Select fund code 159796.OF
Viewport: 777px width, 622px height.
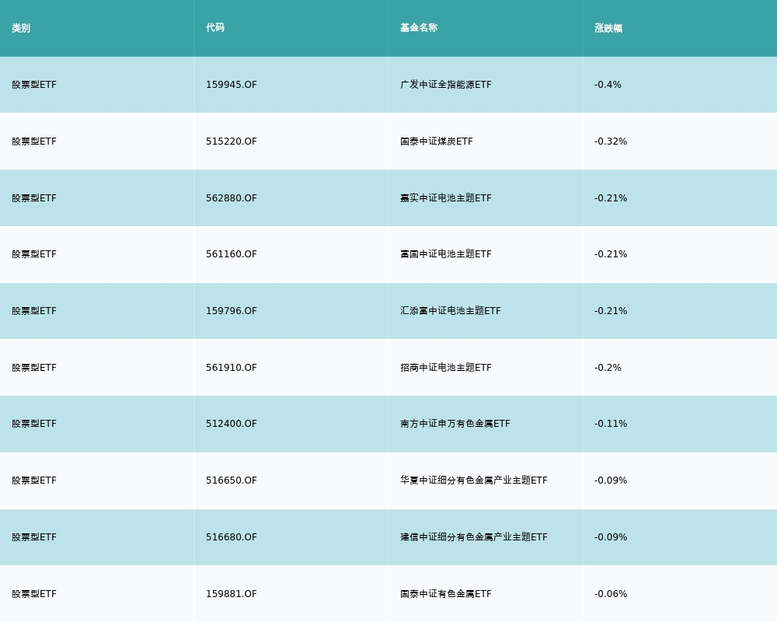tap(232, 311)
